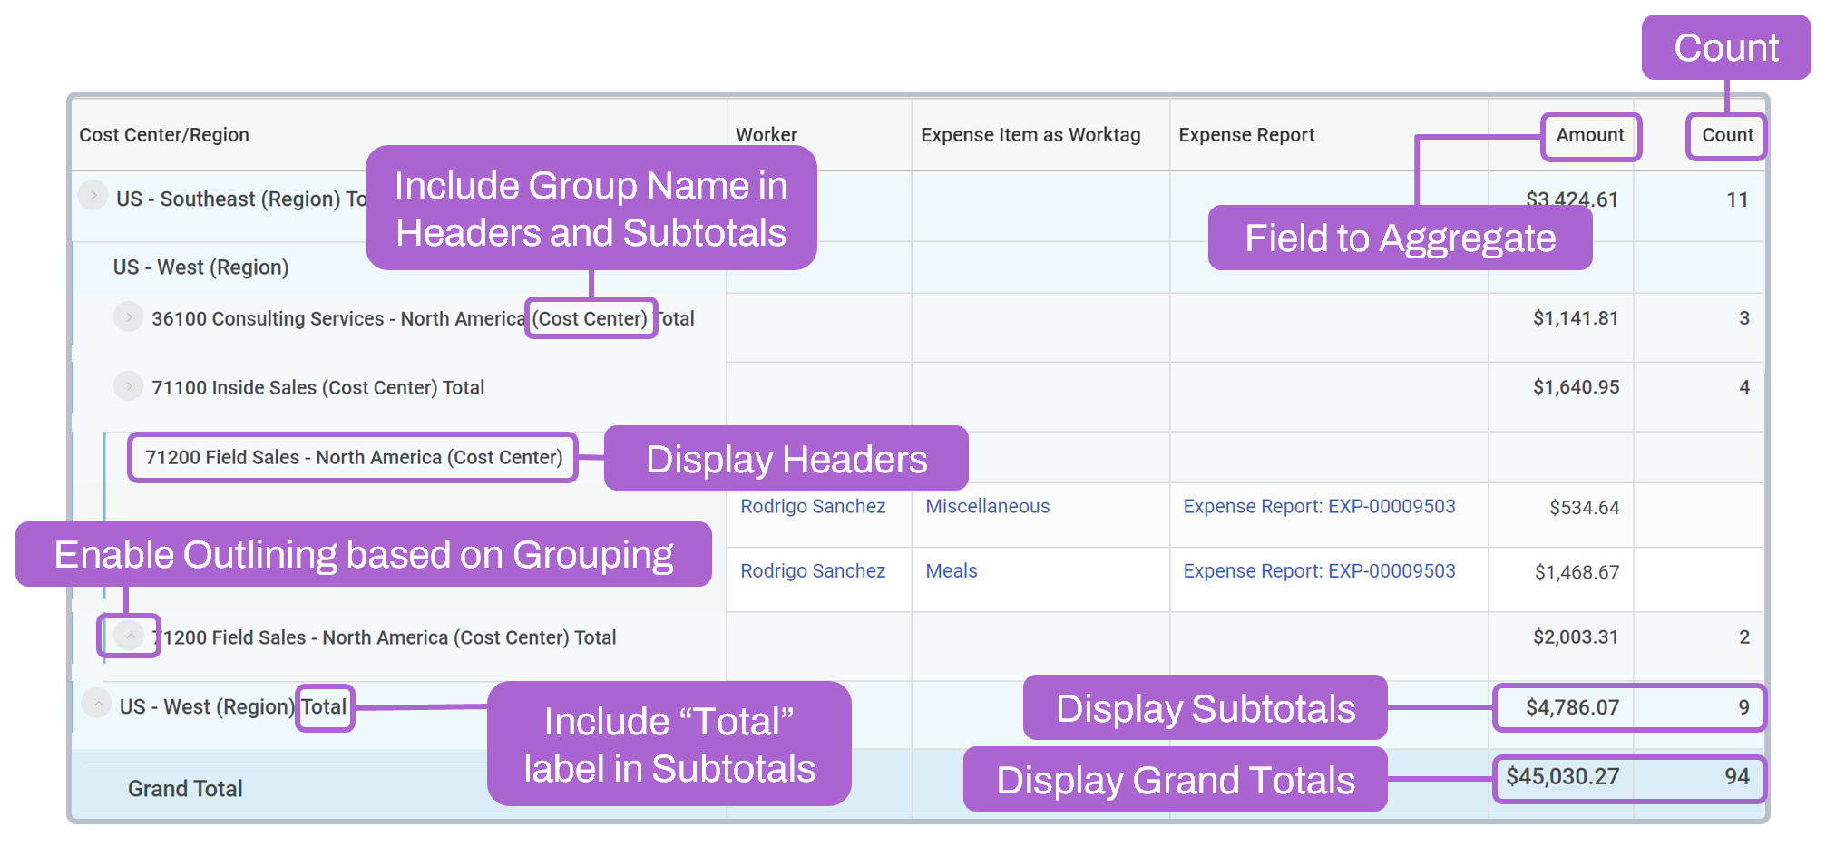Screen dimensions: 1826x846
Task: Open Rodrigo Sanchez link in Miscellaneous row
Action: (x=813, y=506)
